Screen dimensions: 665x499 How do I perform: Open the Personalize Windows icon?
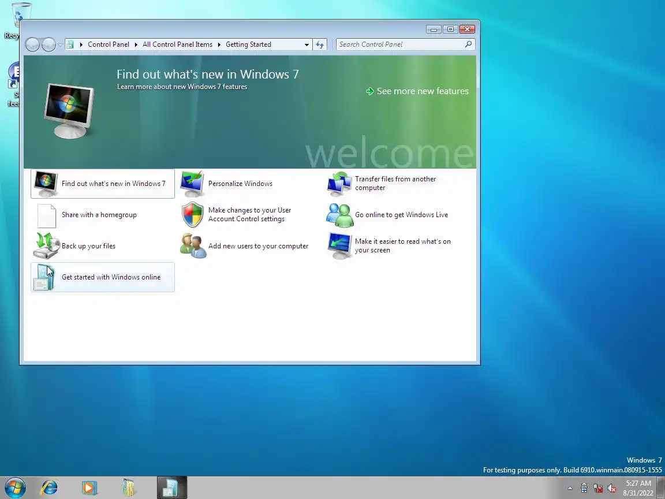click(192, 184)
